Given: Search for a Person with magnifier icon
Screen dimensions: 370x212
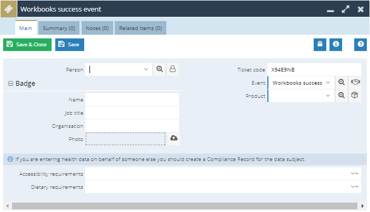Looking at the screenshot, I should click(159, 69).
